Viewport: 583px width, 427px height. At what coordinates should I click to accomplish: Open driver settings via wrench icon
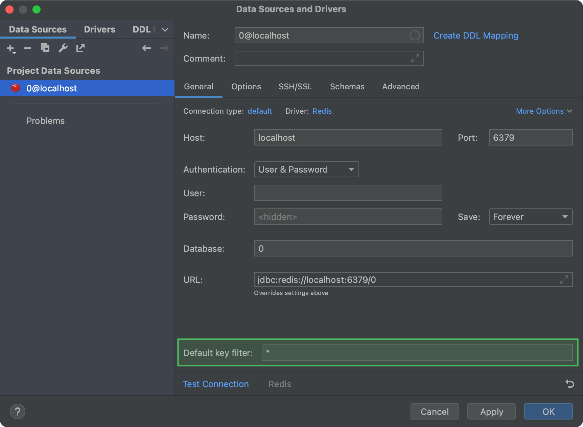pos(63,48)
